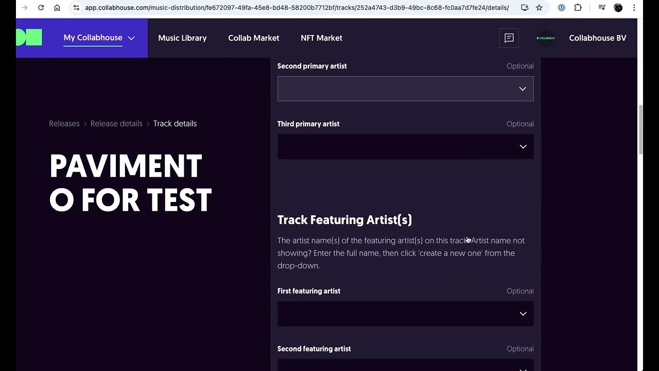Bookmark this page with the star

click(x=539, y=8)
